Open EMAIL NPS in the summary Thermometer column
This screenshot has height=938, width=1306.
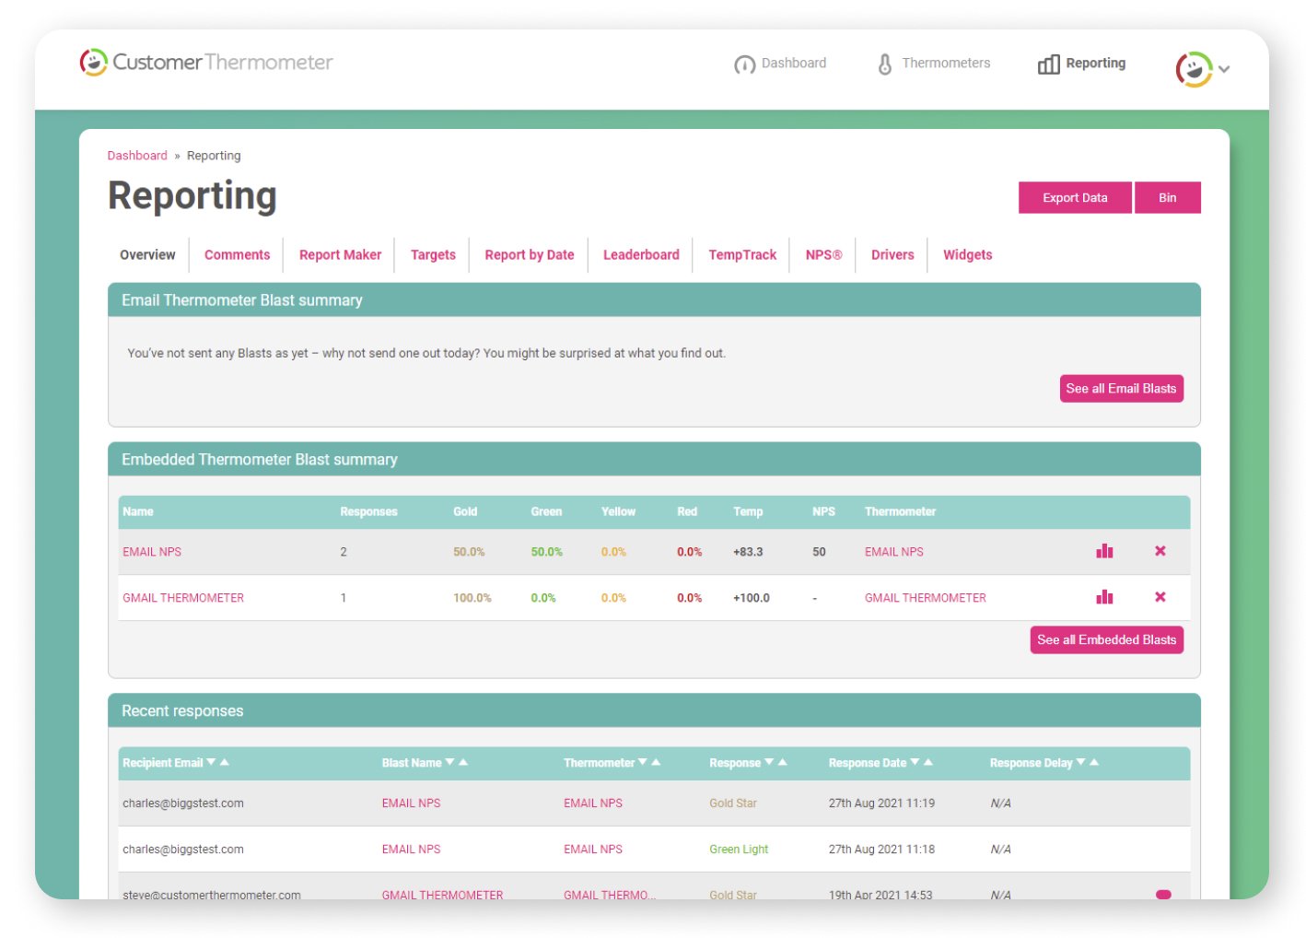(x=893, y=552)
